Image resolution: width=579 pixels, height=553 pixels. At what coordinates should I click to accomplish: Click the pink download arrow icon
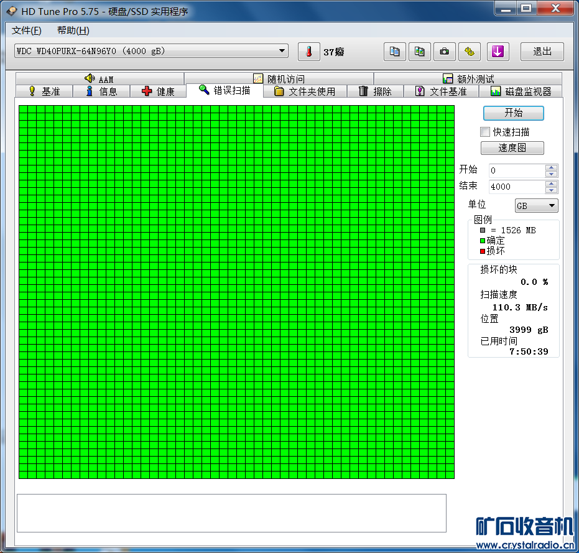[498, 52]
